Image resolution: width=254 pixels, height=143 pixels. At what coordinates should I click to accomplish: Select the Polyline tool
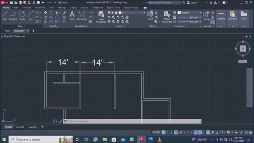(x=13, y=15)
